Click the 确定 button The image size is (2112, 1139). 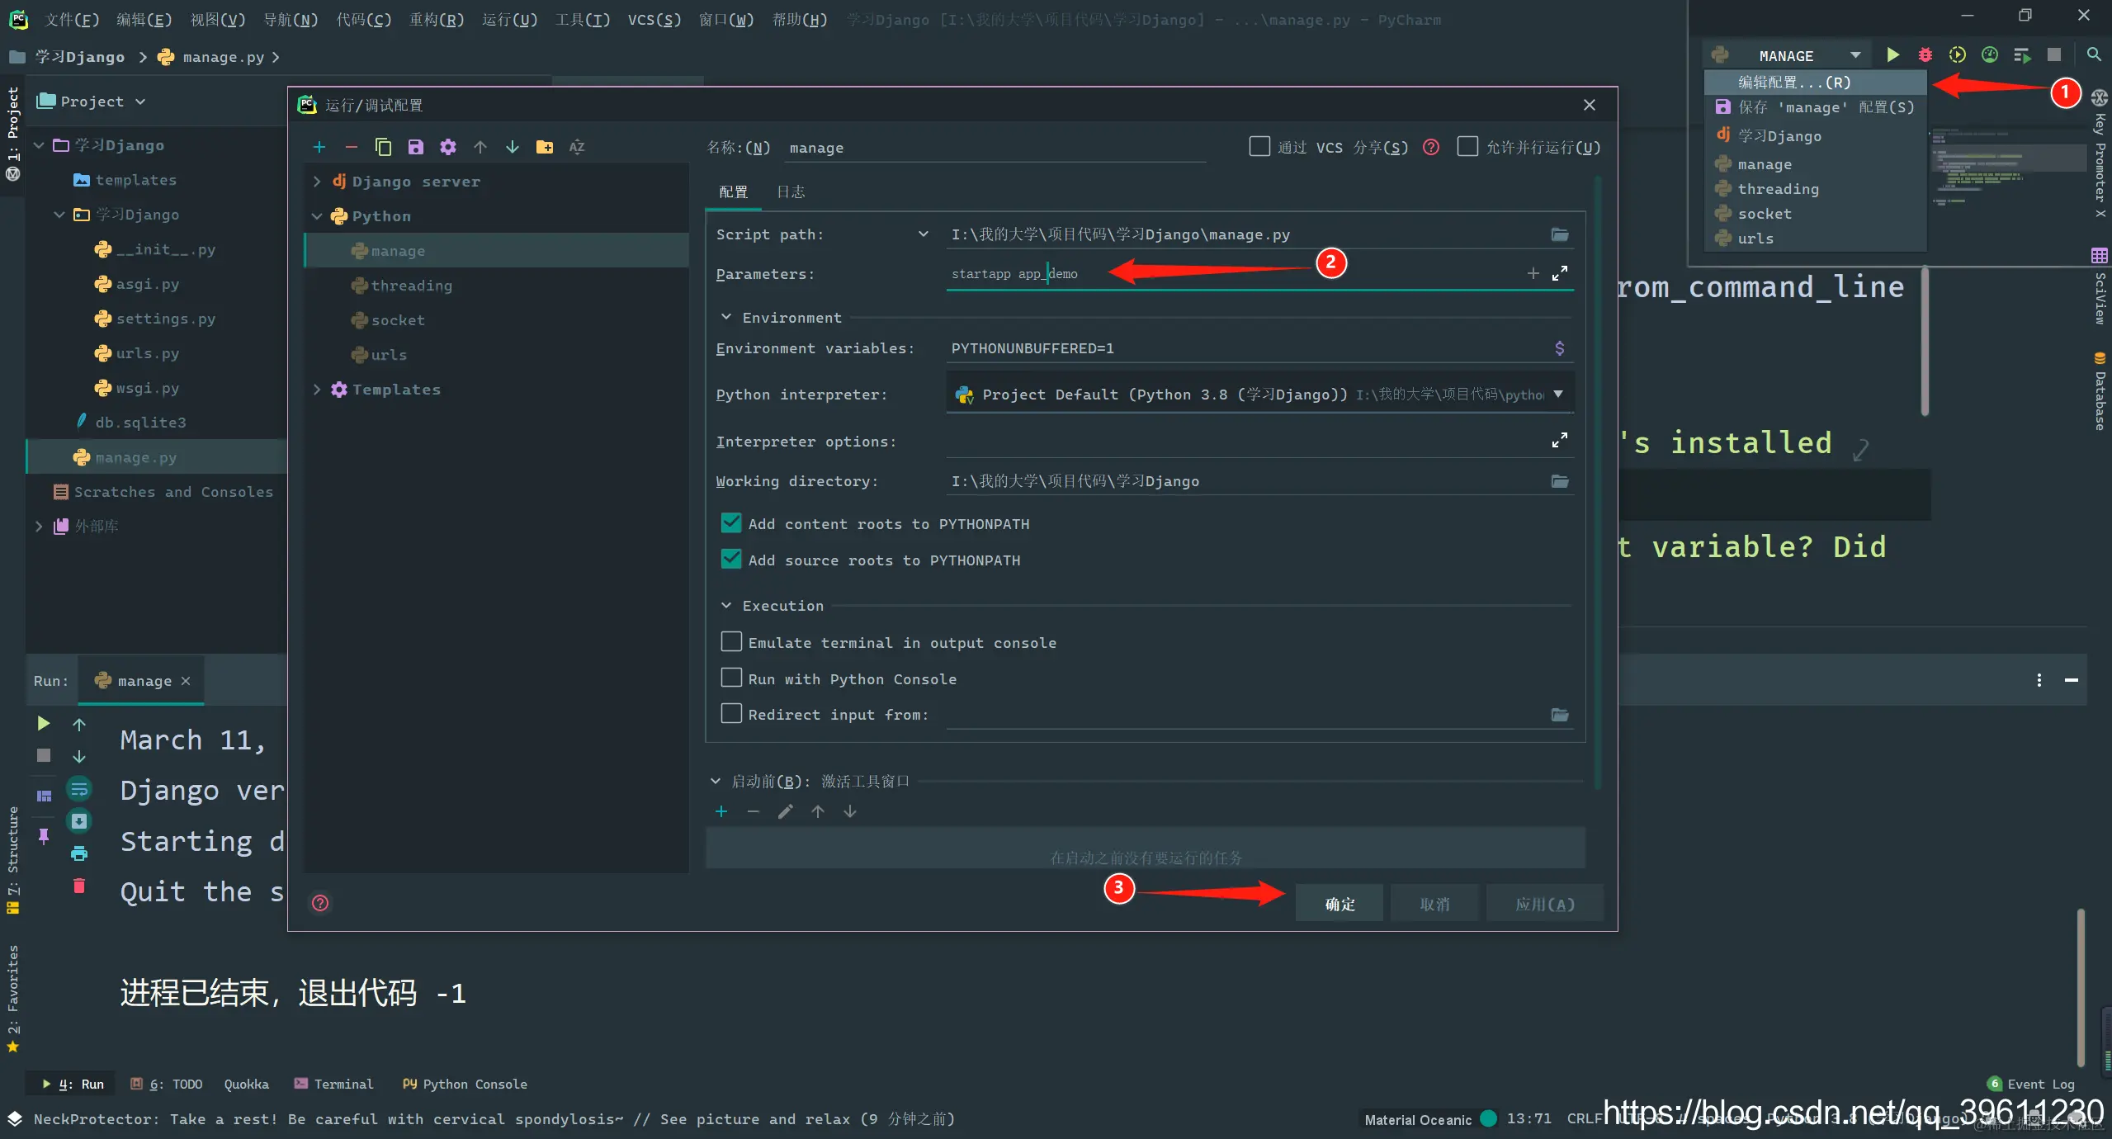tap(1339, 904)
